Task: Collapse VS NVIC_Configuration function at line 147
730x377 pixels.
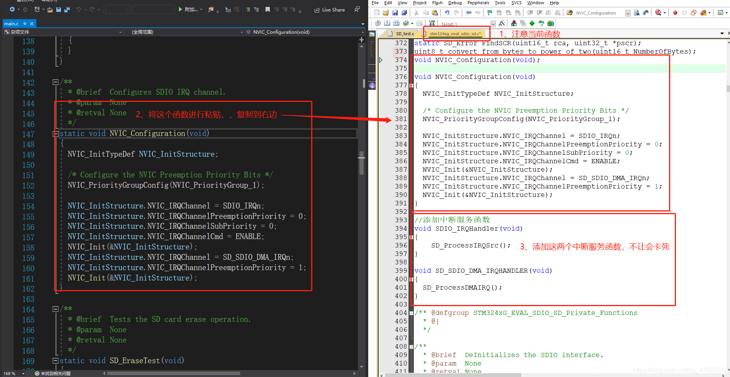Action: click(x=55, y=133)
